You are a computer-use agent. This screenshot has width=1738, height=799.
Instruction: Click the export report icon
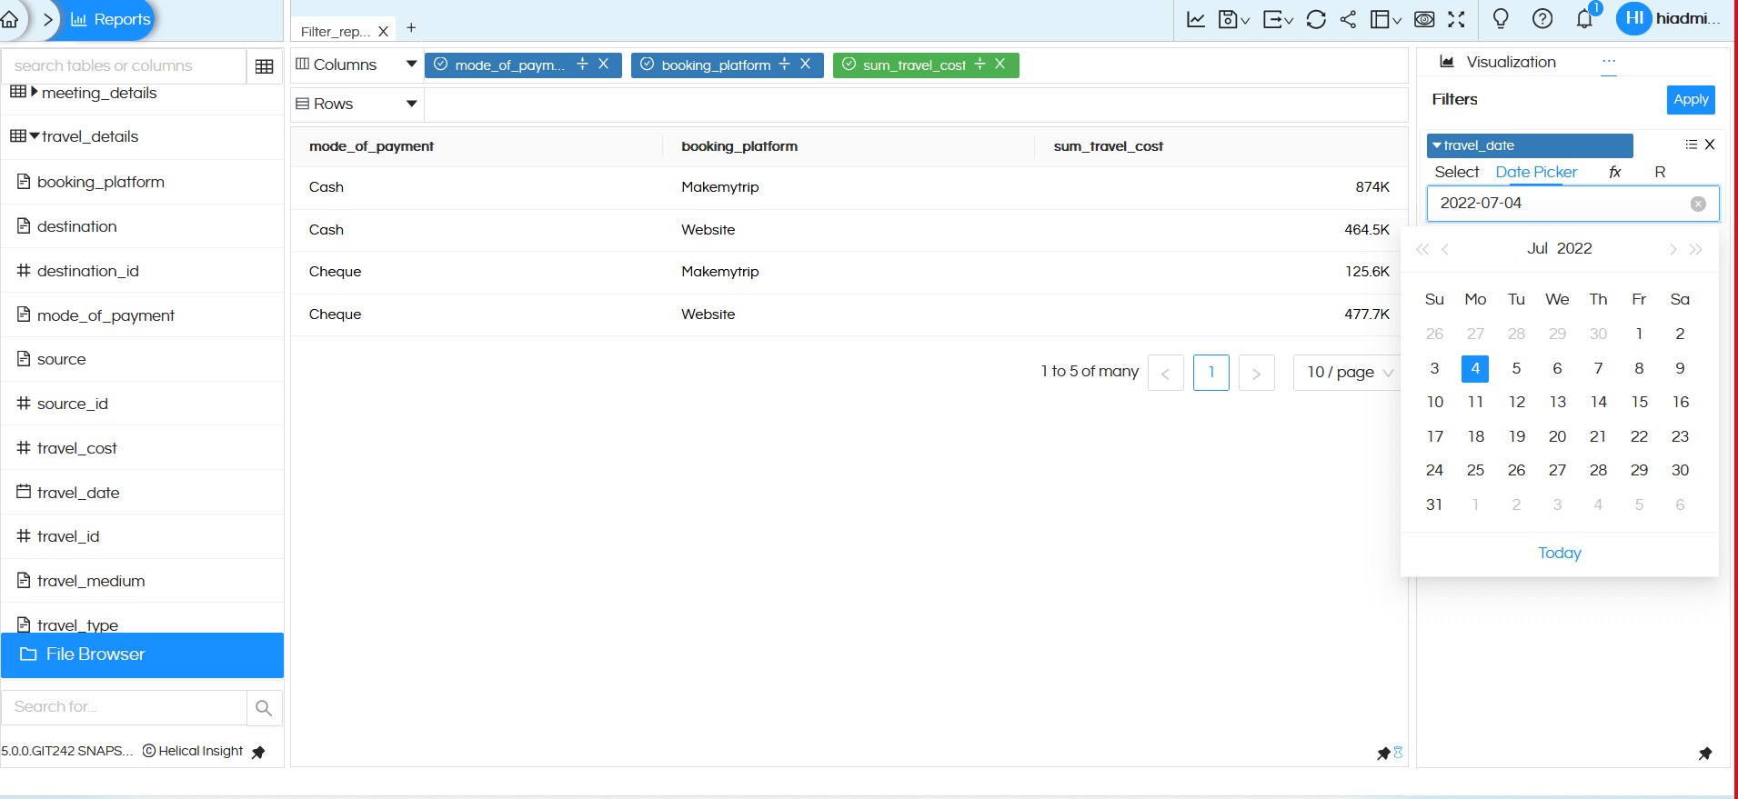[x=1278, y=19]
